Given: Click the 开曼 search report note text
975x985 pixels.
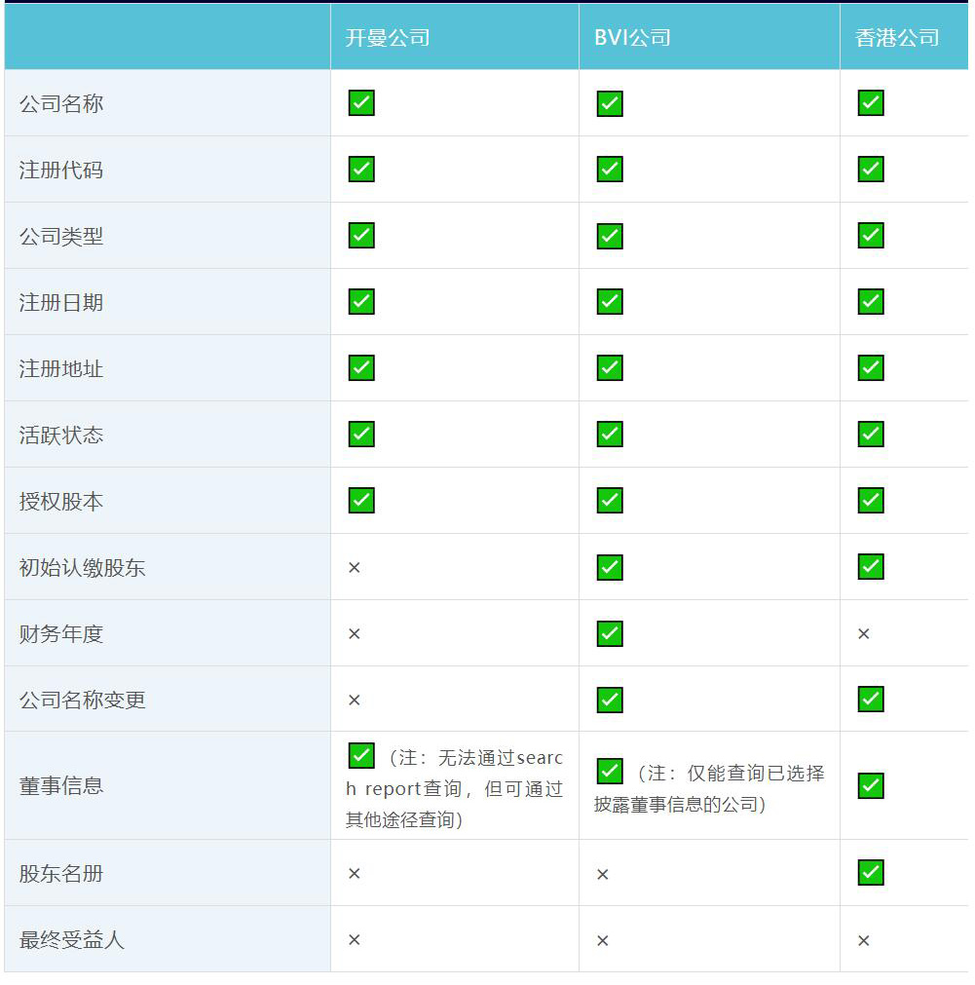Looking at the screenshot, I should coord(455,789).
